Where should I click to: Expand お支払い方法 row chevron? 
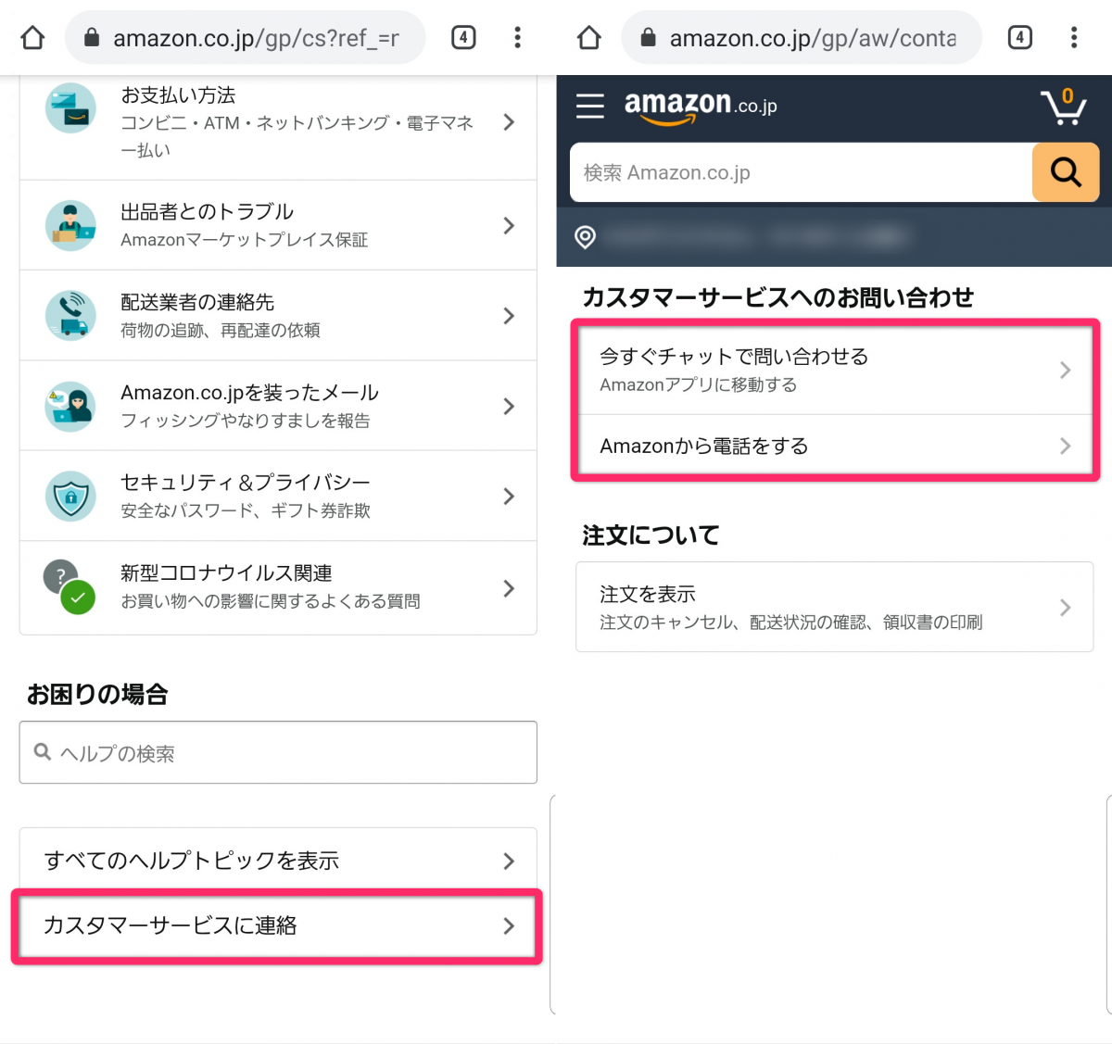coord(509,122)
